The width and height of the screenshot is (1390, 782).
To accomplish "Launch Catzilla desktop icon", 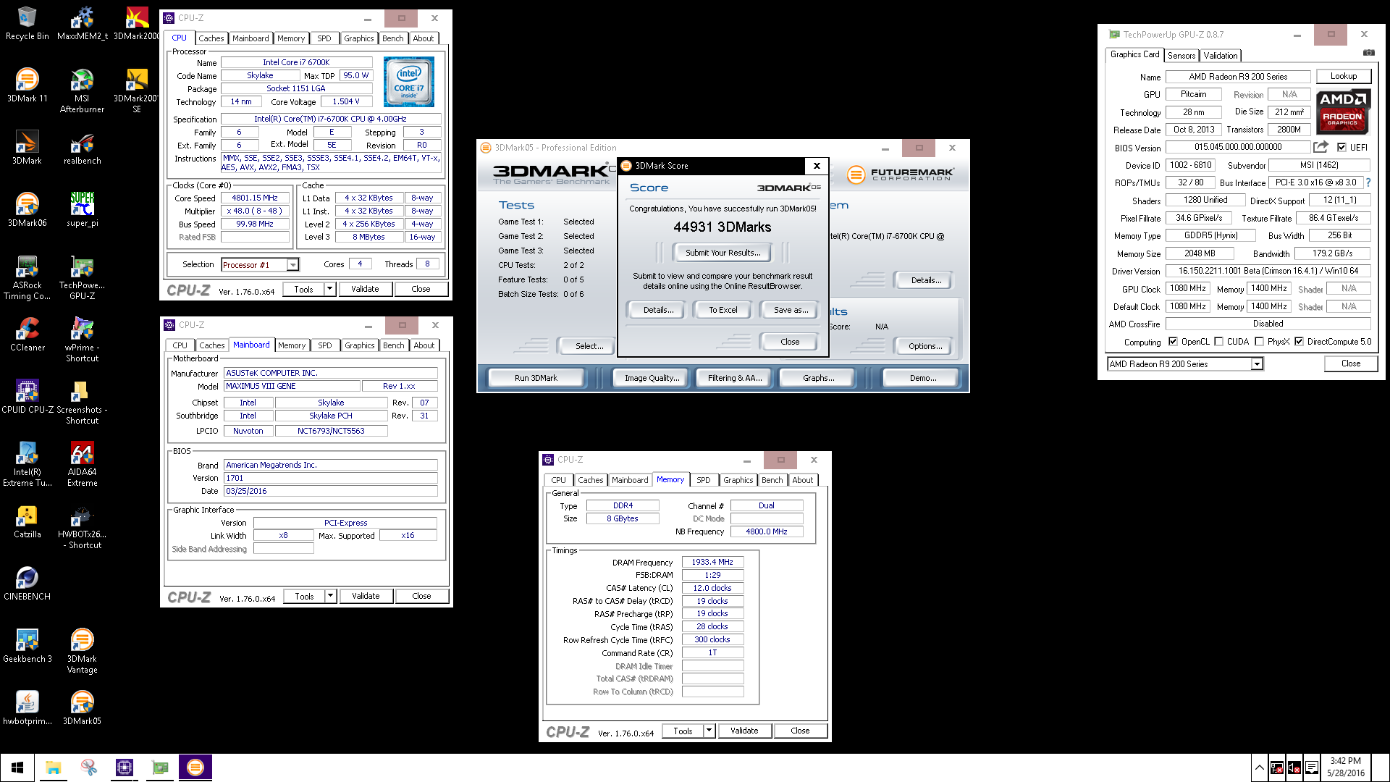I will click(x=27, y=521).
